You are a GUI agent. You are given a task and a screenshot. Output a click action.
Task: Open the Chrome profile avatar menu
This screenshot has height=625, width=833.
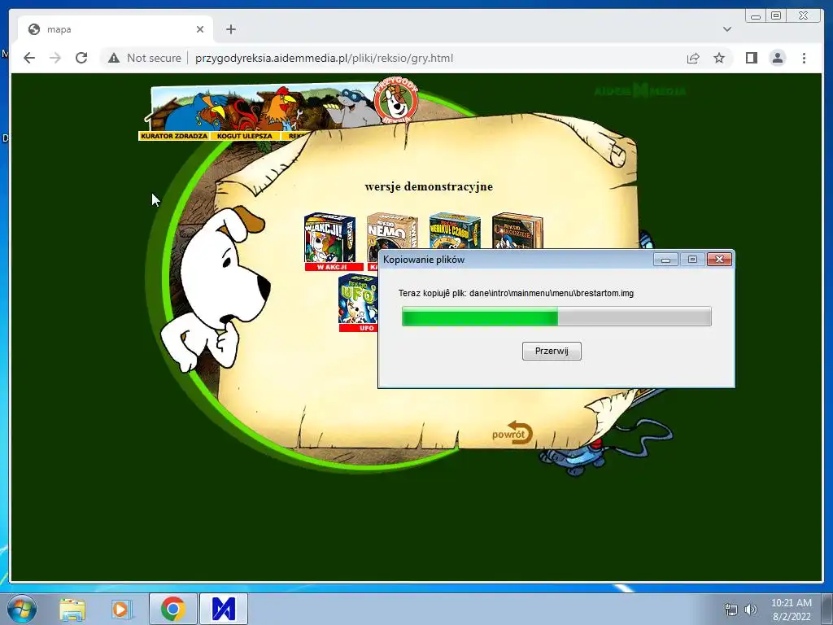click(777, 58)
